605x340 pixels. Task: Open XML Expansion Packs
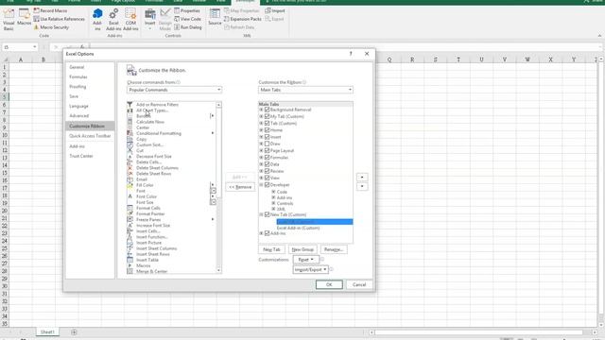[243, 19]
